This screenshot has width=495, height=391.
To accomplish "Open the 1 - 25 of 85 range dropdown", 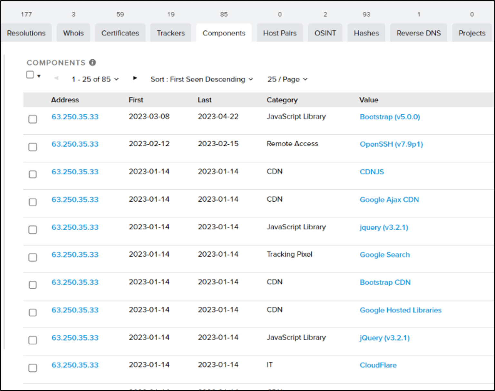I will 95,79.
